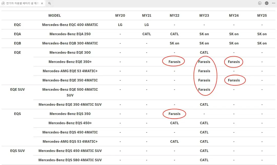Click Farasis cell in EQS 350 MY22

[174, 114]
